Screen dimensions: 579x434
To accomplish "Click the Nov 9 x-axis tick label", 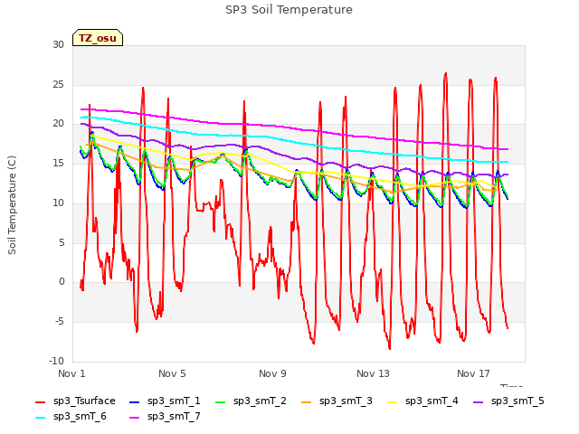I will click(272, 373).
